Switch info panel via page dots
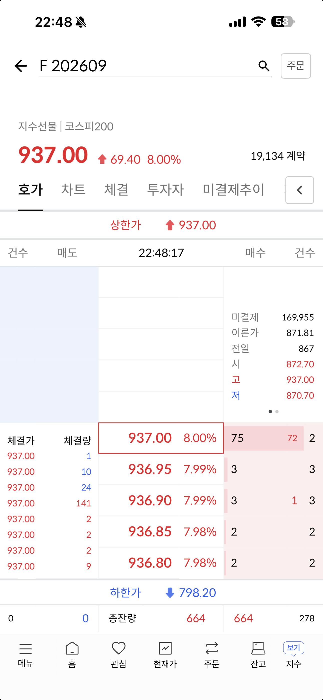The height and width of the screenshot is (700, 323). (273, 412)
